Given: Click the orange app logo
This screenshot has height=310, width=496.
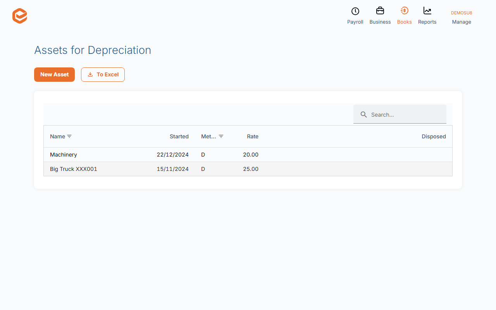Looking at the screenshot, I should click(20, 16).
